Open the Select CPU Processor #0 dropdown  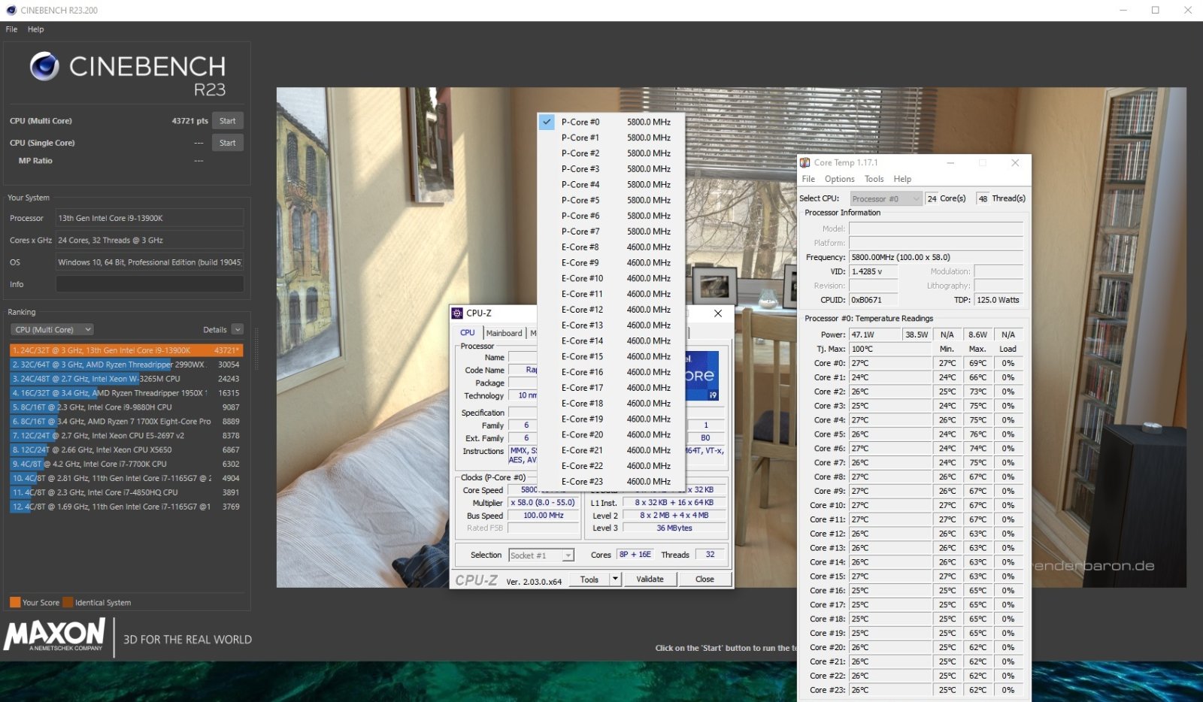[886, 198]
